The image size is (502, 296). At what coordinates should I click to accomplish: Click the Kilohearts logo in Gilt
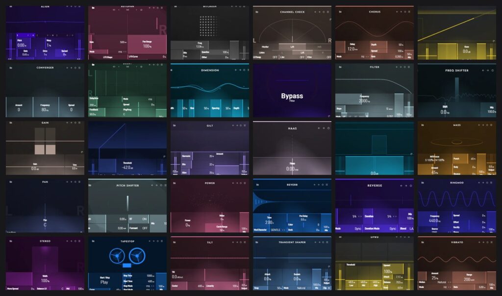(x=174, y=125)
